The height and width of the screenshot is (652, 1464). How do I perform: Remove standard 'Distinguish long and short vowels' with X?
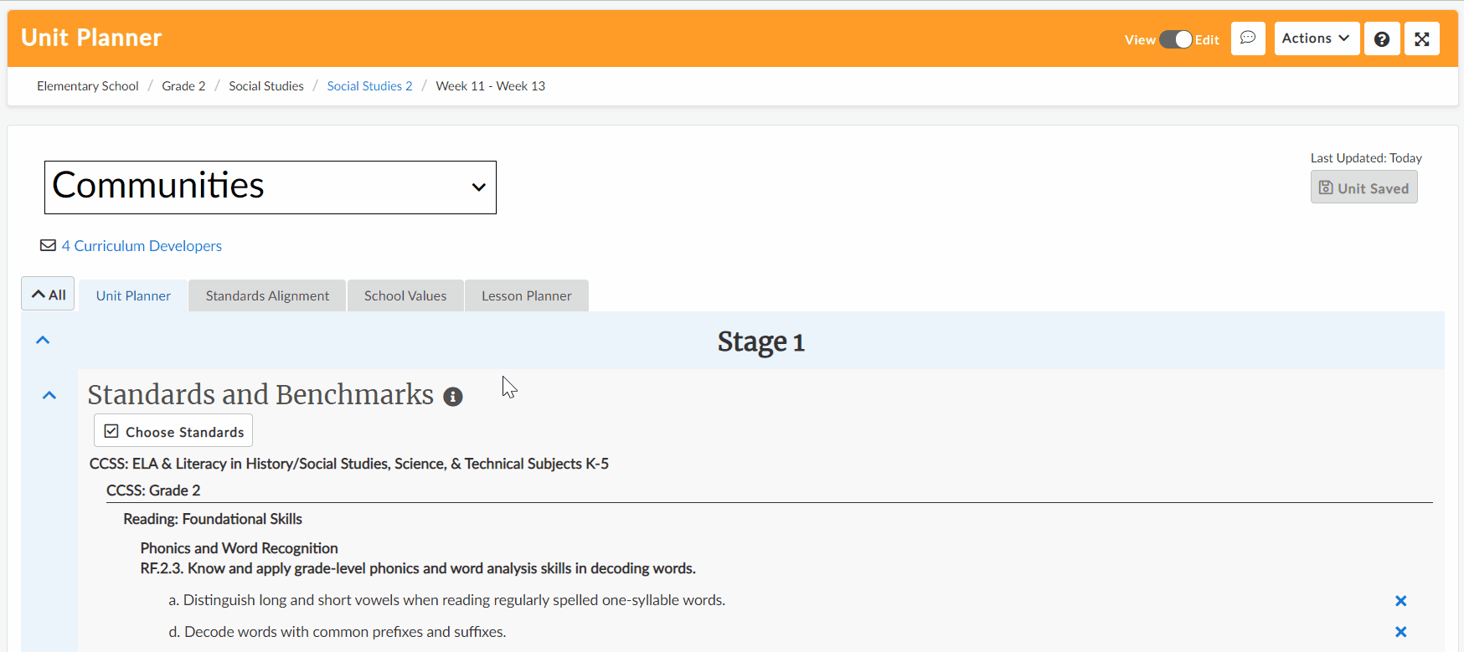(1400, 601)
